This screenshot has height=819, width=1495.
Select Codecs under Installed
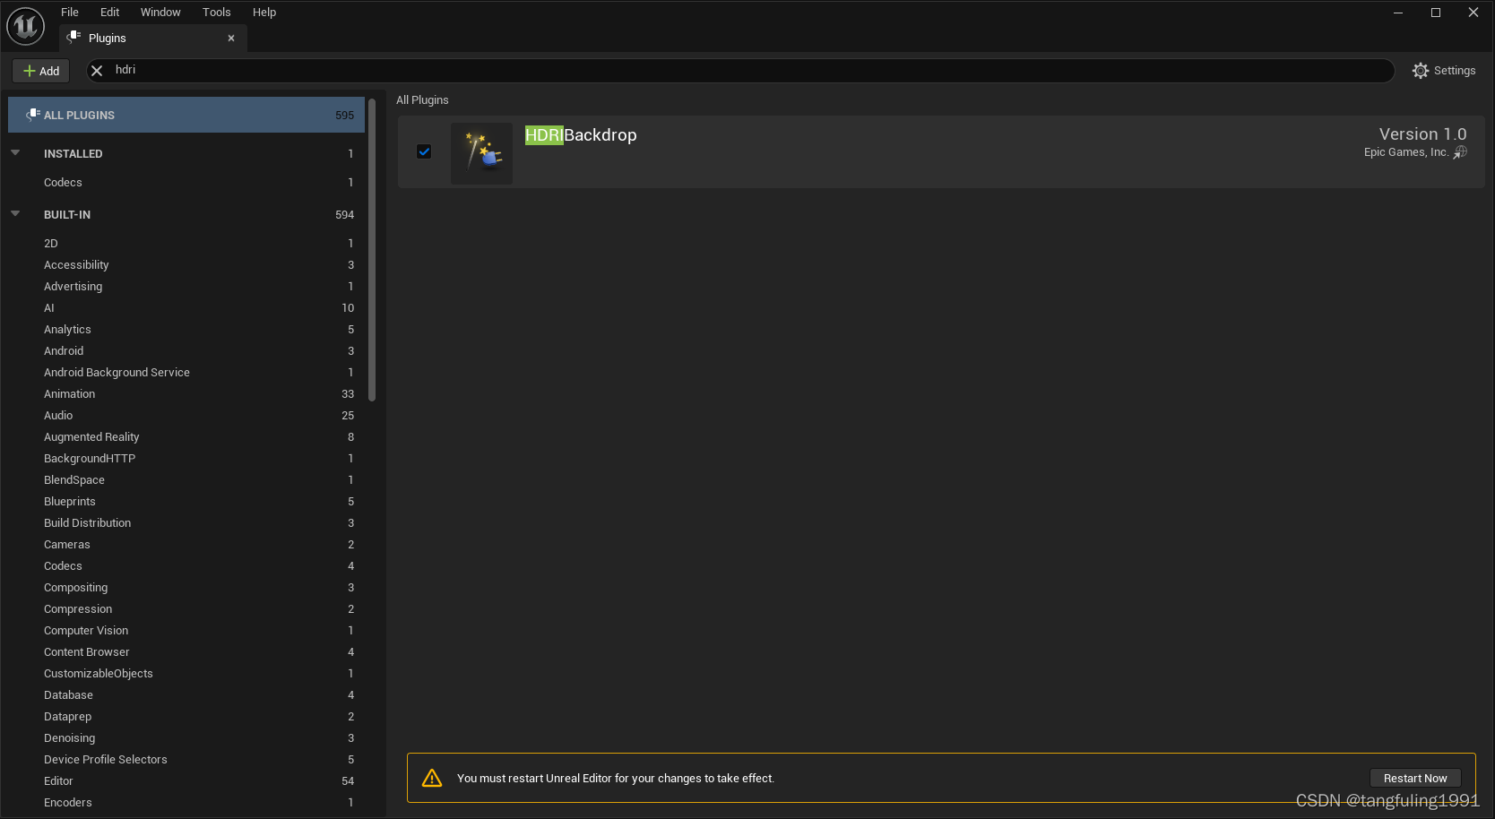pyautogui.click(x=186, y=182)
